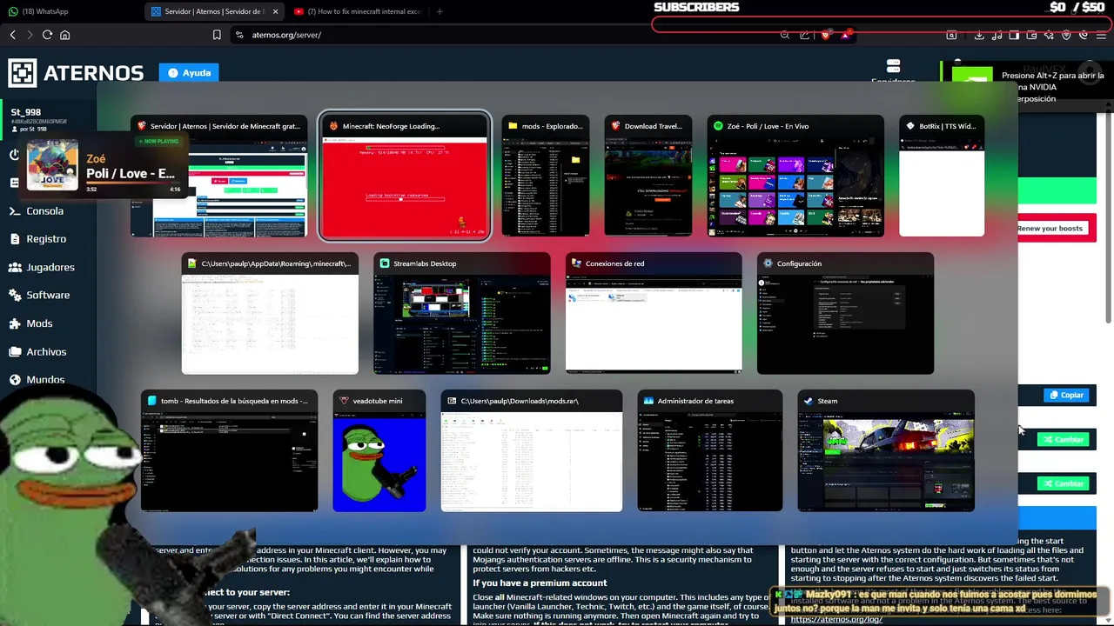Open the browser downloads icon
This screenshot has width=1114, height=626.
point(979,35)
